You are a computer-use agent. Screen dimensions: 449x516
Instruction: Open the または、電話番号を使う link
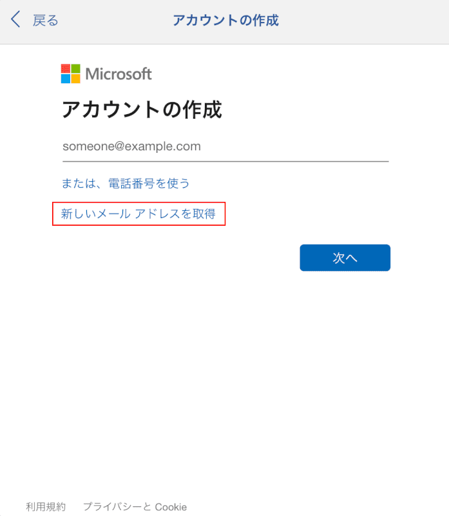[126, 183]
